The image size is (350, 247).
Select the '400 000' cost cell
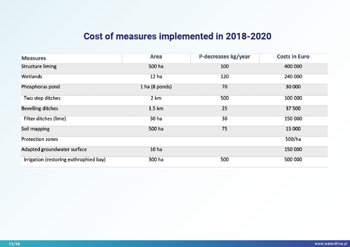coord(293,66)
